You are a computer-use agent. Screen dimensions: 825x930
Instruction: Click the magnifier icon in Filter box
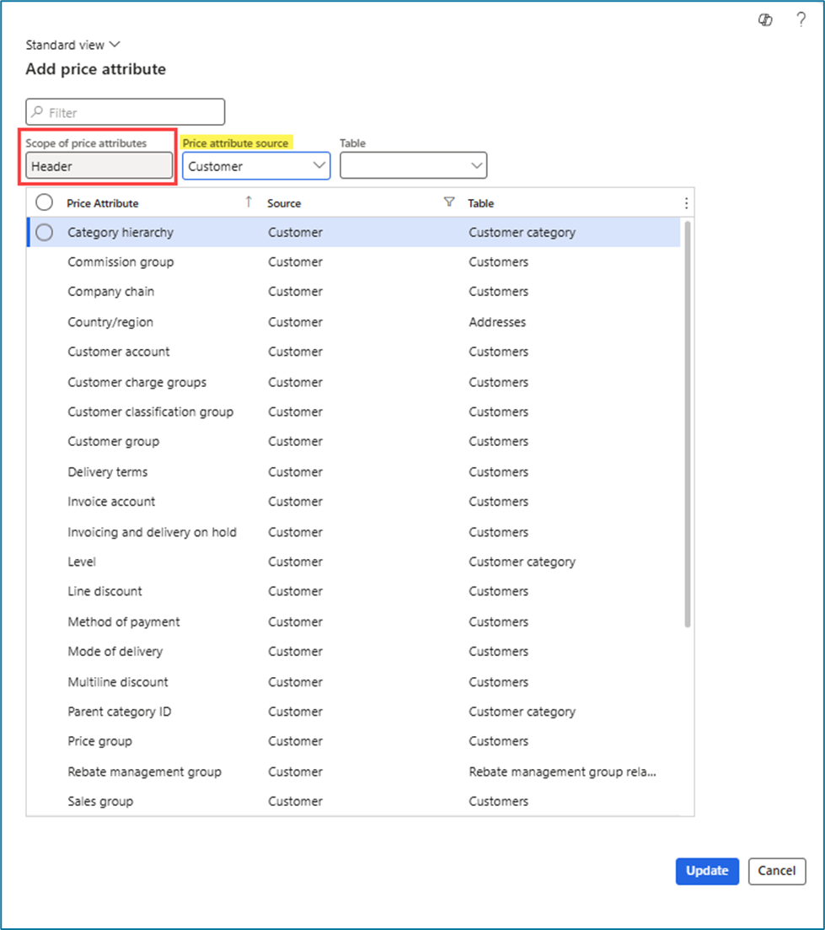(37, 112)
